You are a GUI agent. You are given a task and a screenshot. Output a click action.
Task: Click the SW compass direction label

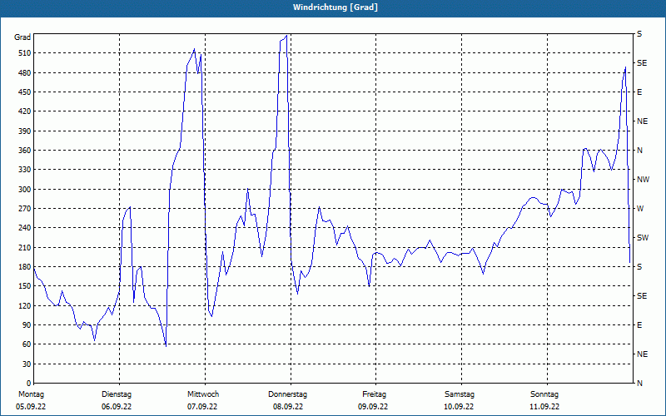pyautogui.click(x=643, y=238)
